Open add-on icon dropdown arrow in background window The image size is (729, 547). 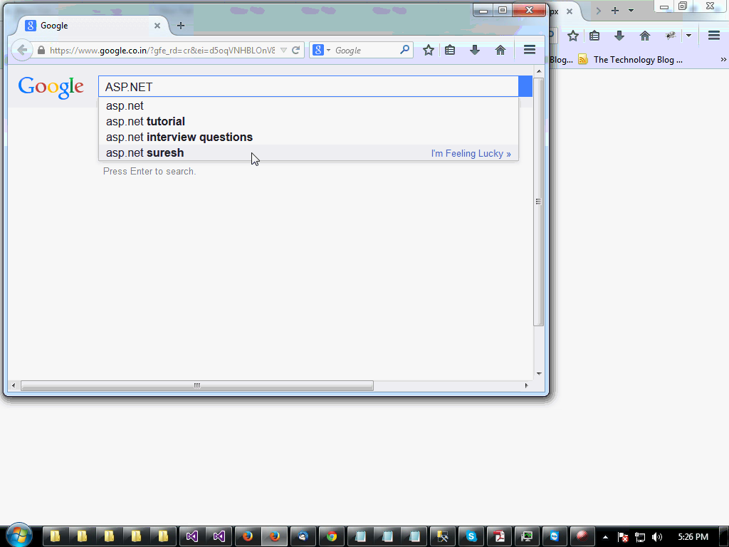[x=688, y=36]
